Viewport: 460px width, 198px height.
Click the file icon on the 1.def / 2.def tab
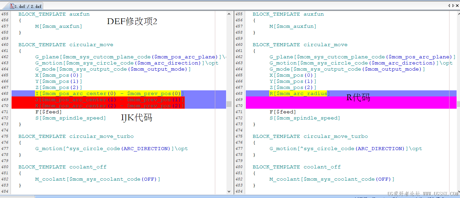click(x=12, y=6)
